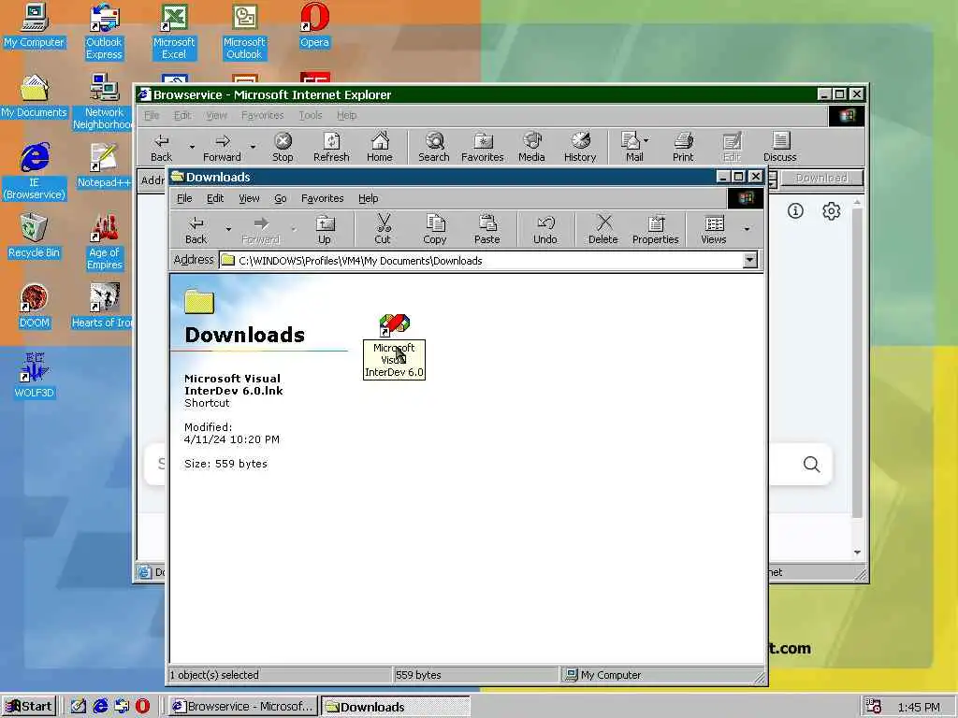Click the Start button
The width and height of the screenshot is (958, 718).
coord(29,707)
